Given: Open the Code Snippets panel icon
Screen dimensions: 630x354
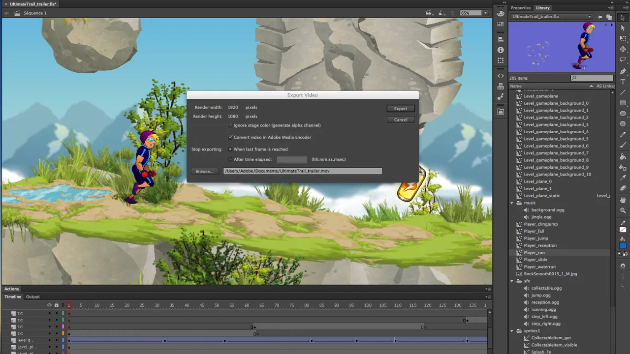Looking at the screenshot, I should coord(501,76).
